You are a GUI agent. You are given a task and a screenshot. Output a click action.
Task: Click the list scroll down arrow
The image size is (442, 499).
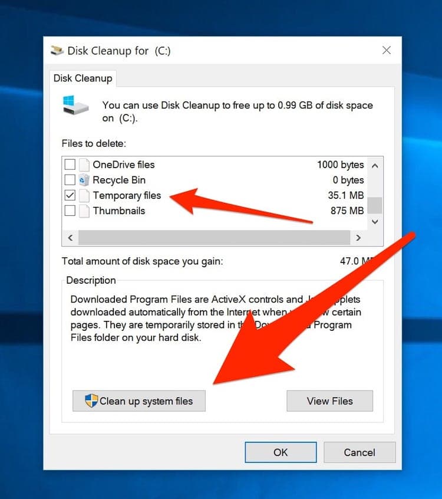(x=375, y=222)
